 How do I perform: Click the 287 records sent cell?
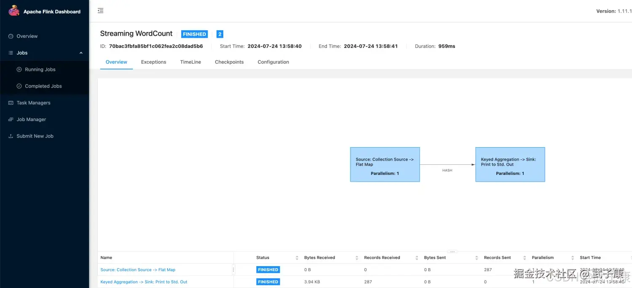click(488, 270)
